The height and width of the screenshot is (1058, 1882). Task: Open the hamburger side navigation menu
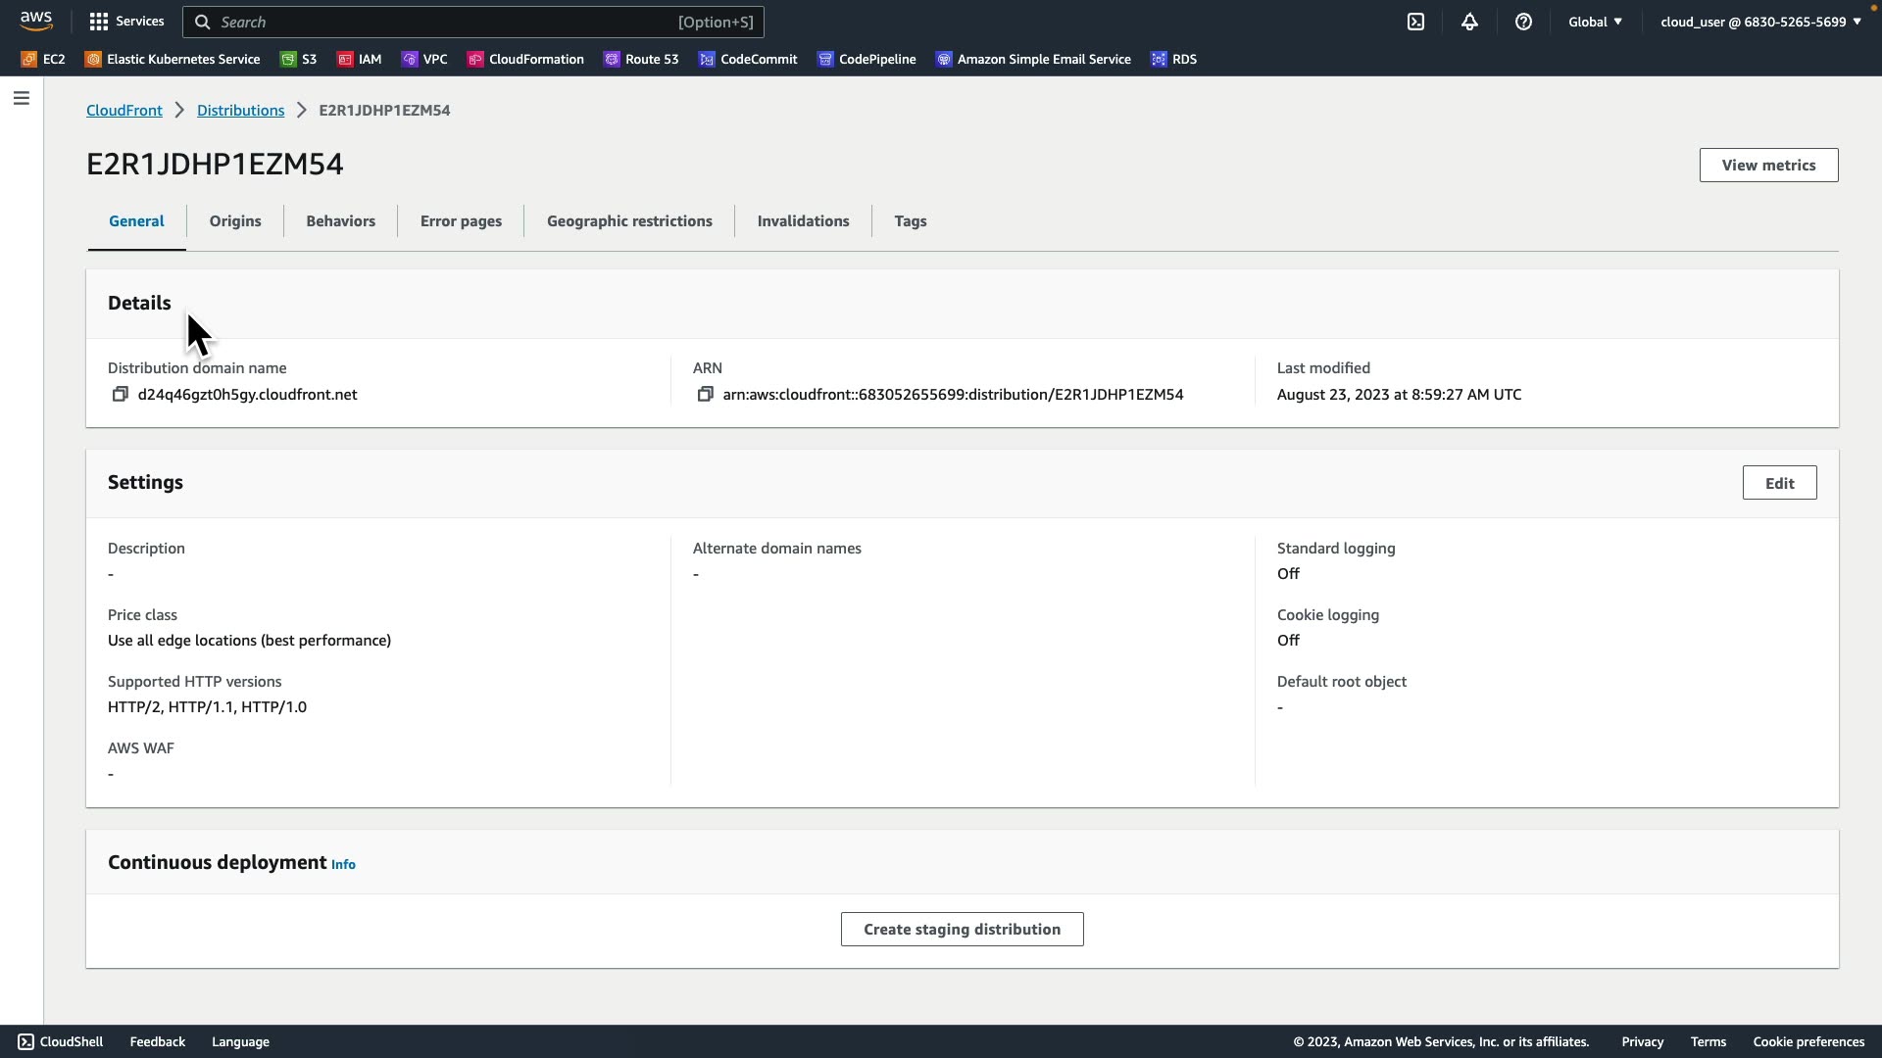point(21,98)
